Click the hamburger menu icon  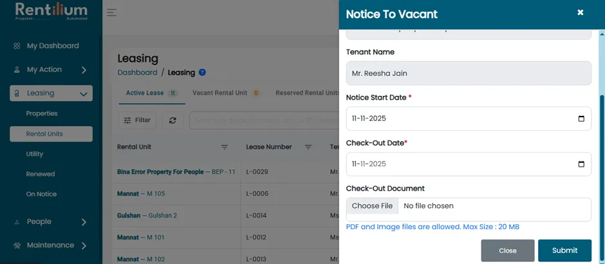[x=111, y=12]
